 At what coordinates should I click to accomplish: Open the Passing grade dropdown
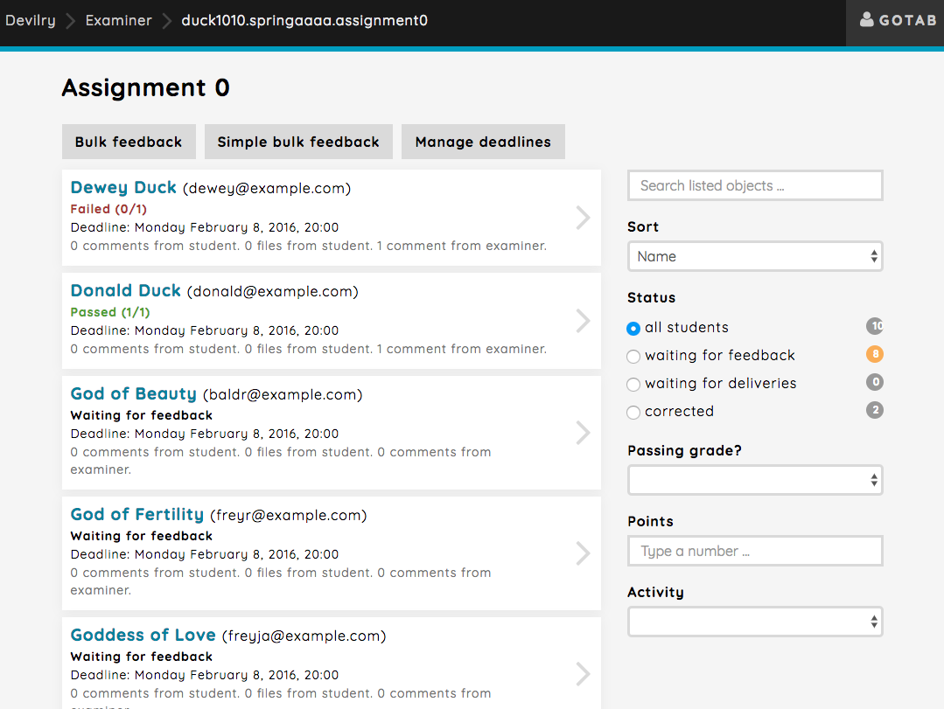(x=755, y=480)
